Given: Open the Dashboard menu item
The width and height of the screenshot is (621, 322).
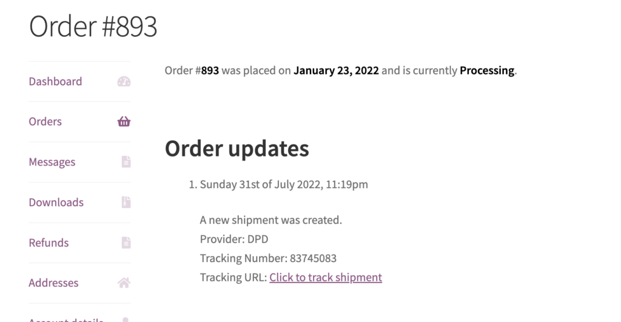Looking at the screenshot, I should coord(55,82).
